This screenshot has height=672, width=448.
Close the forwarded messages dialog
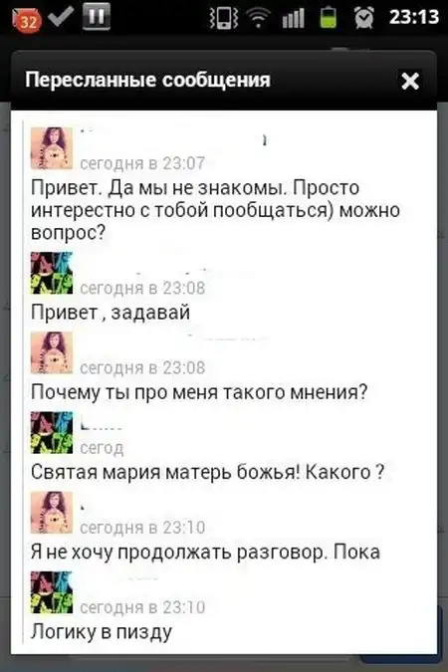[x=410, y=81]
